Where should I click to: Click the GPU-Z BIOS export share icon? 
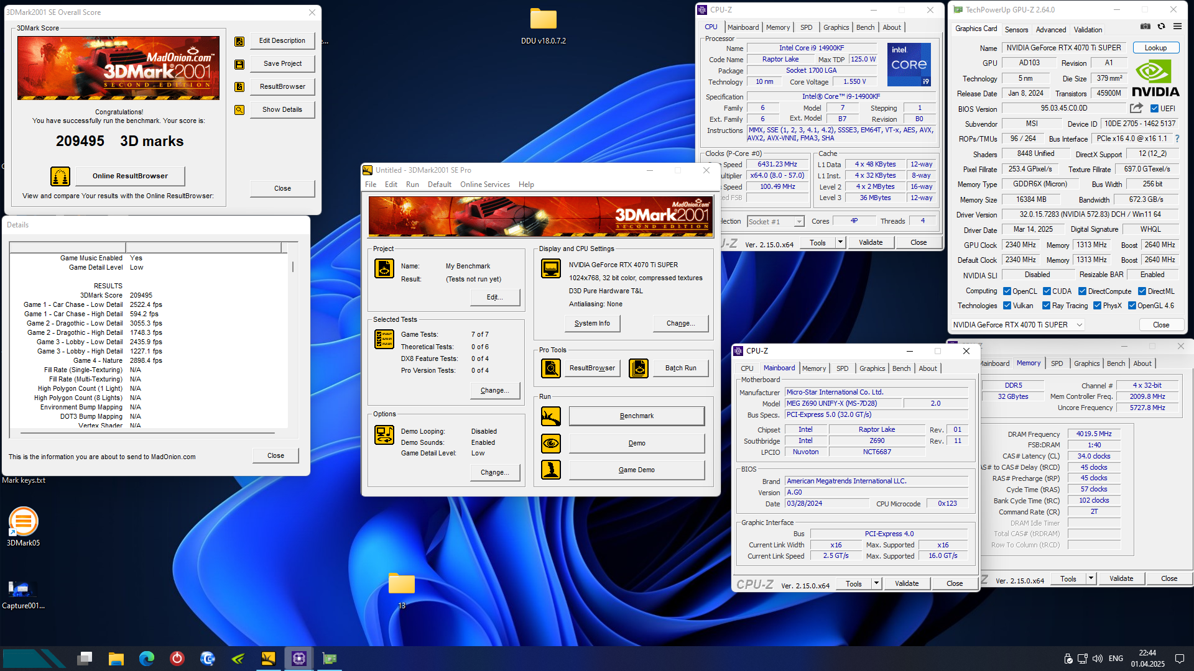point(1137,108)
